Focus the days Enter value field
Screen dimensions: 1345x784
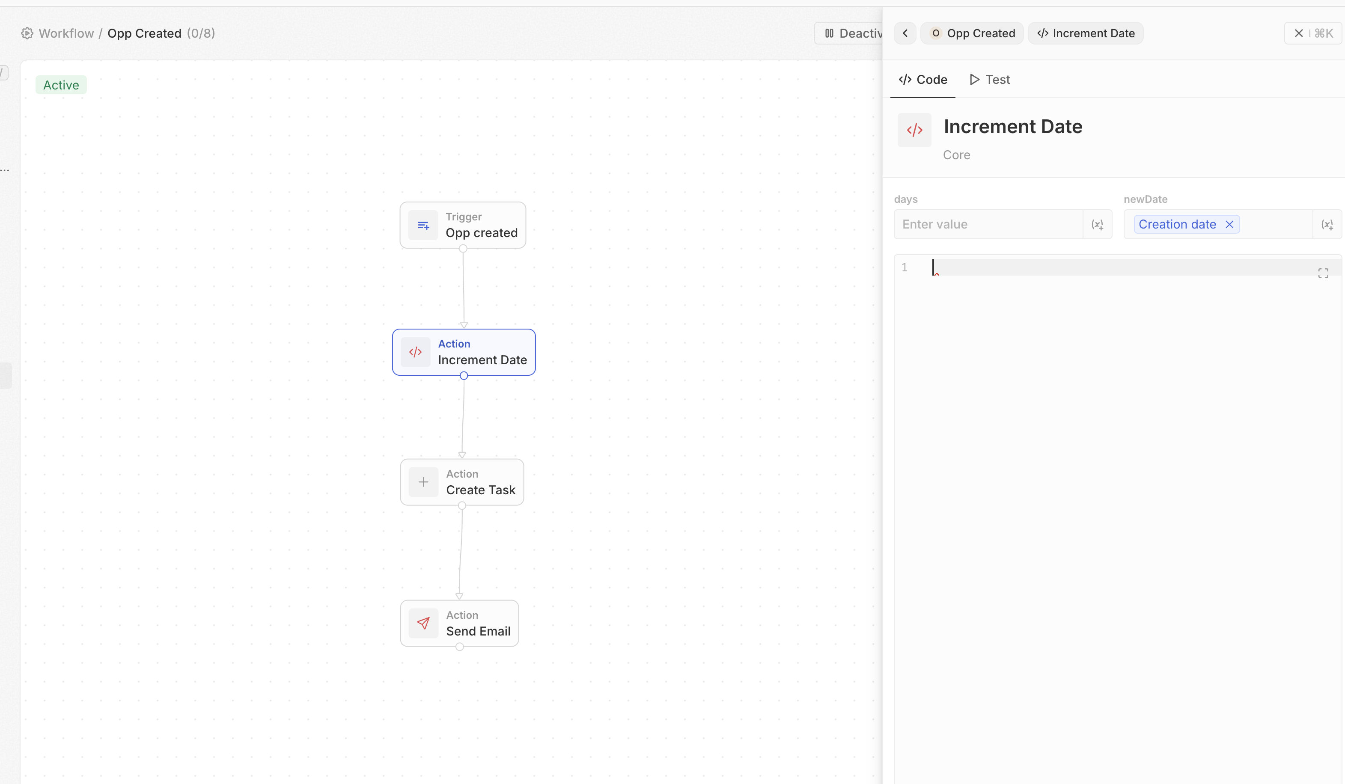pyautogui.click(x=988, y=225)
